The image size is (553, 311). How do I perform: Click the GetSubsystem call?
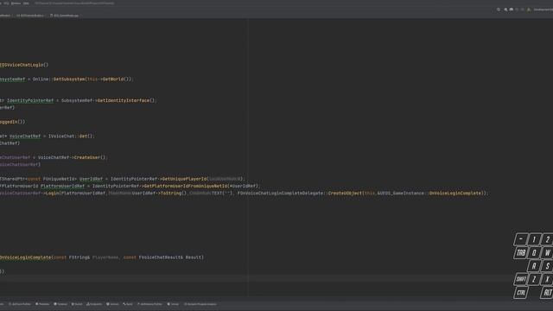pyautogui.click(x=69, y=79)
